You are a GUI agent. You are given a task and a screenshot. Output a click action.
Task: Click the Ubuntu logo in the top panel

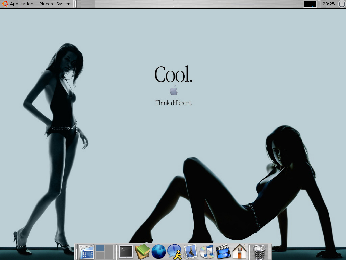[x=5, y=4]
